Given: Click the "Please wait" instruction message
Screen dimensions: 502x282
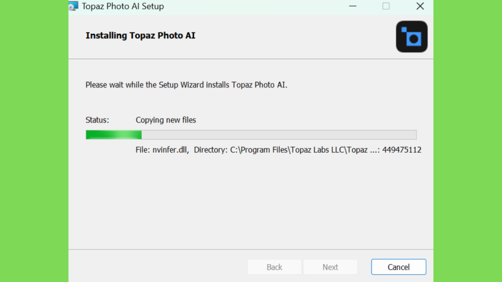Looking at the screenshot, I should [x=186, y=85].
